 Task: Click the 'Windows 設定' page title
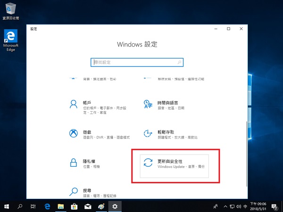click(x=137, y=44)
